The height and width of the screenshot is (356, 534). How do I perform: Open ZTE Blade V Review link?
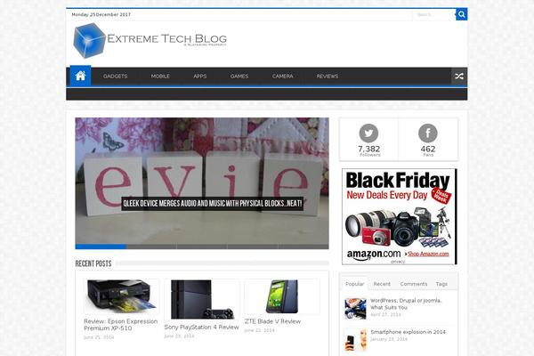pos(272,321)
